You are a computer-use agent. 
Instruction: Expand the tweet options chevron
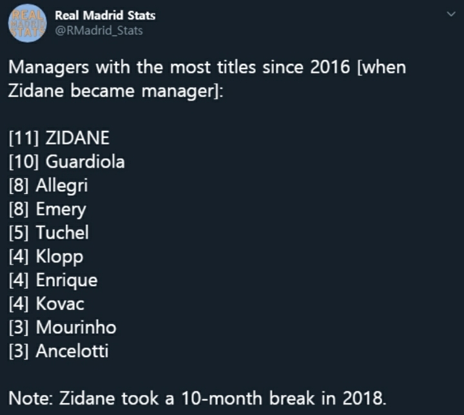449,15
